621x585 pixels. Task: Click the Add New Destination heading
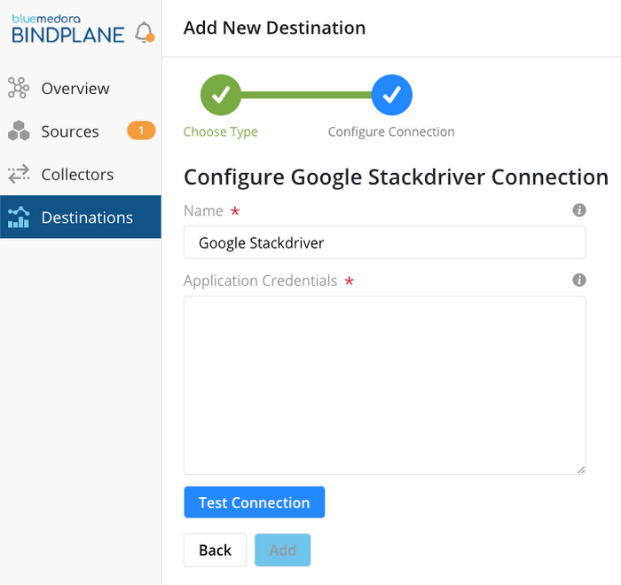click(274, 28)
